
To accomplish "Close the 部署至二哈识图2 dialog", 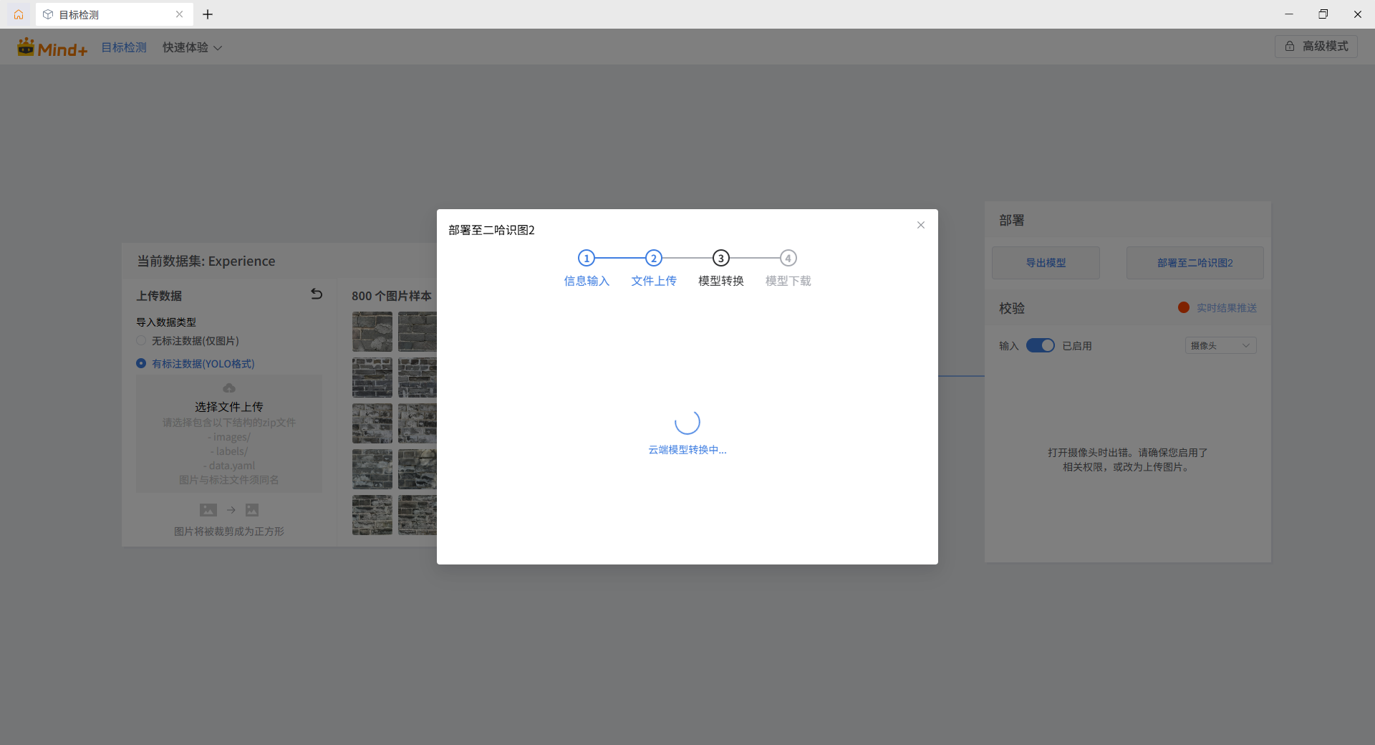I will pyautogui.click(x=921, y=225).
